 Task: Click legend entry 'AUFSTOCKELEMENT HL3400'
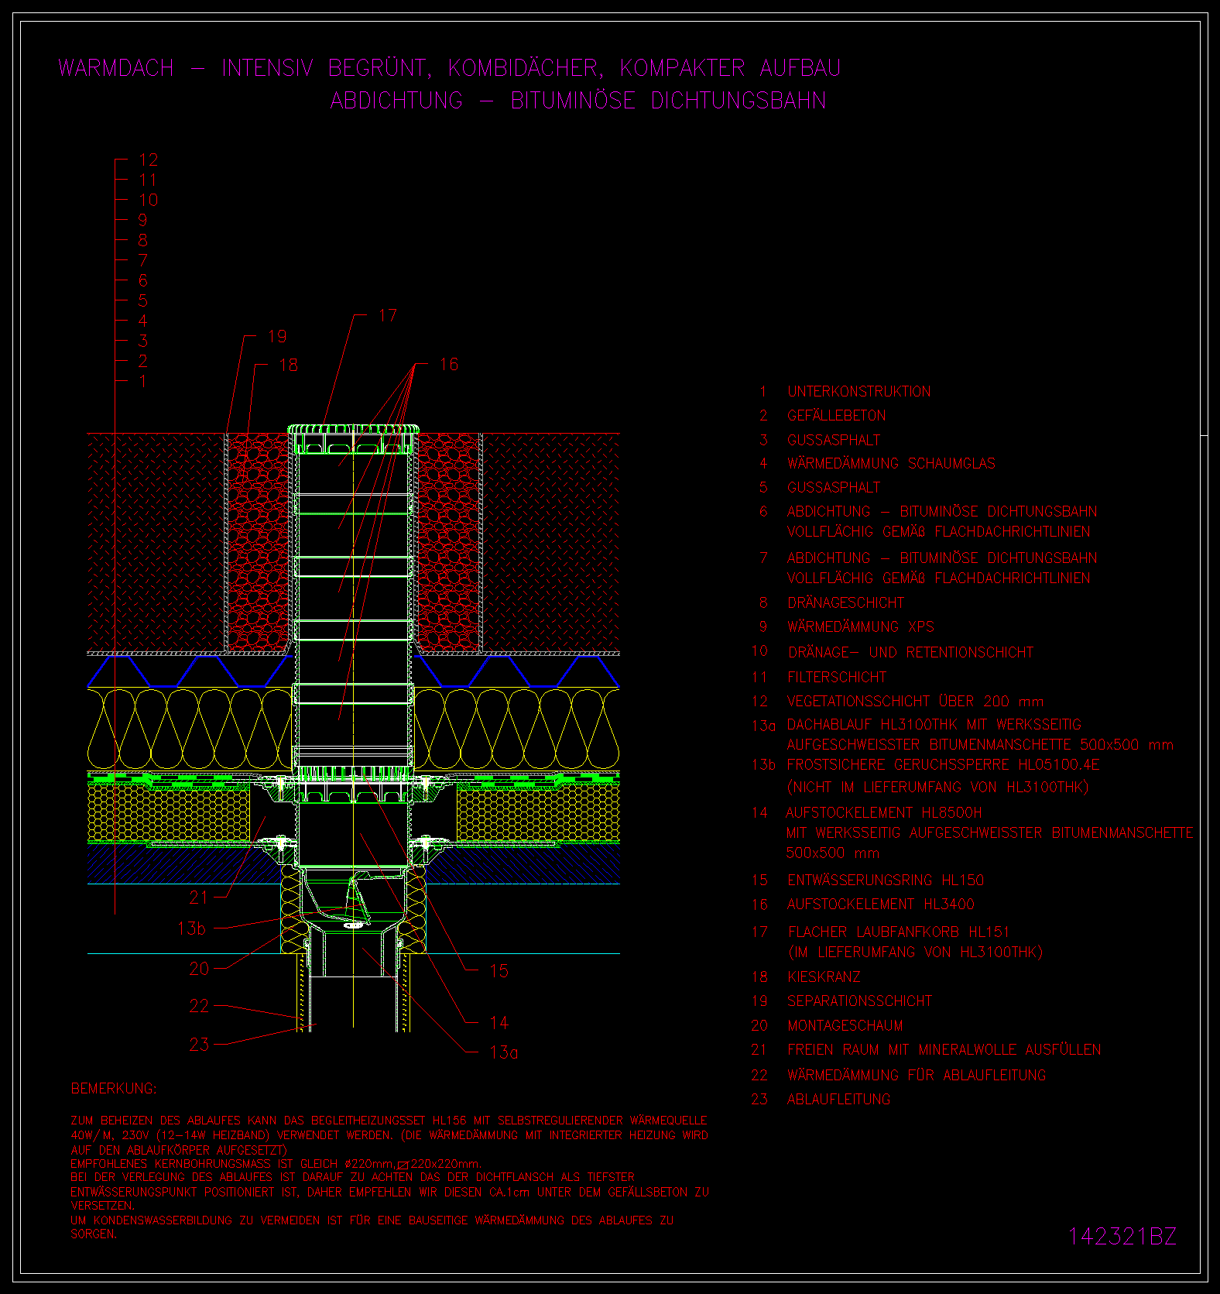881,904
